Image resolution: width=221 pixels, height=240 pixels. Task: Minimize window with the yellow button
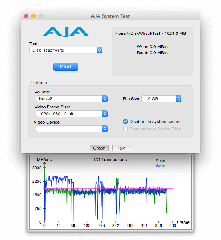click(34, 16)
